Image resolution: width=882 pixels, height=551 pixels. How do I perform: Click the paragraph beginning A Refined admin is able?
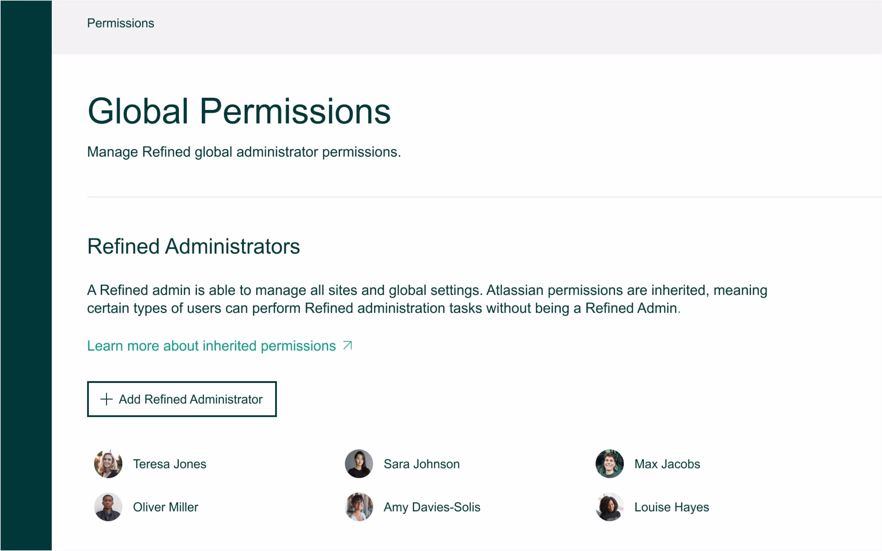(427, 299)
